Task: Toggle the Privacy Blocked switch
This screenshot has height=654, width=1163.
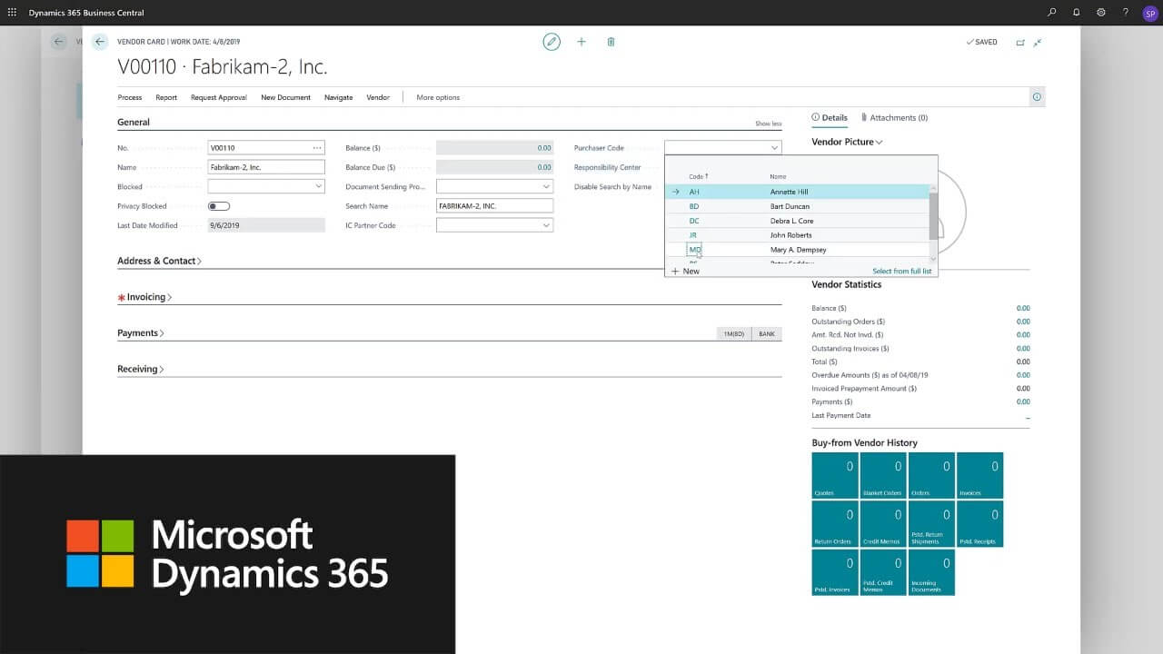Action: pyautogui.click(x=219, y=206)
